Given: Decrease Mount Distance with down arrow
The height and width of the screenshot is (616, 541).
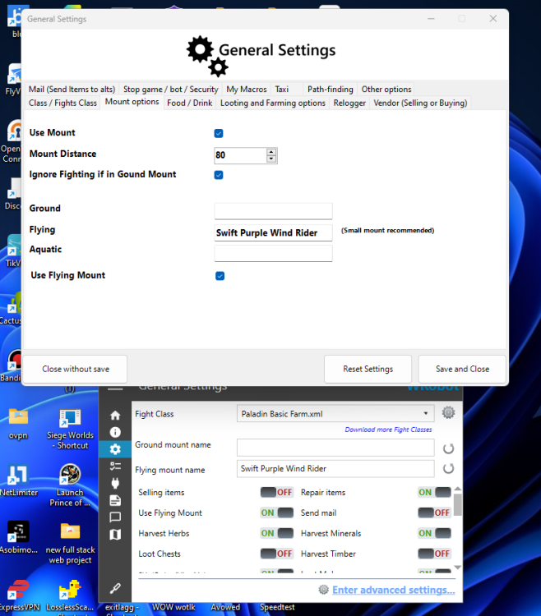Looking at the screenshot, I should (x=271, y=159).
